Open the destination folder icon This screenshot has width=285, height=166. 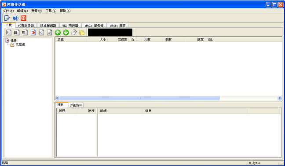82,33
